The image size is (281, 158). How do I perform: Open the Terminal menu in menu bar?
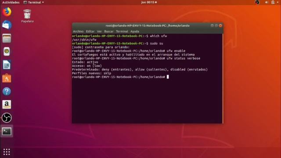pyautogui.click(x=122, y=31)
